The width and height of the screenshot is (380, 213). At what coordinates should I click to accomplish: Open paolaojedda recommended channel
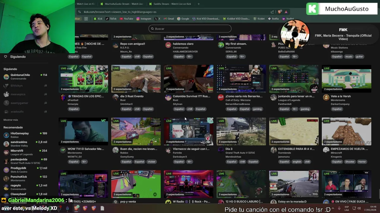(25, 161)
